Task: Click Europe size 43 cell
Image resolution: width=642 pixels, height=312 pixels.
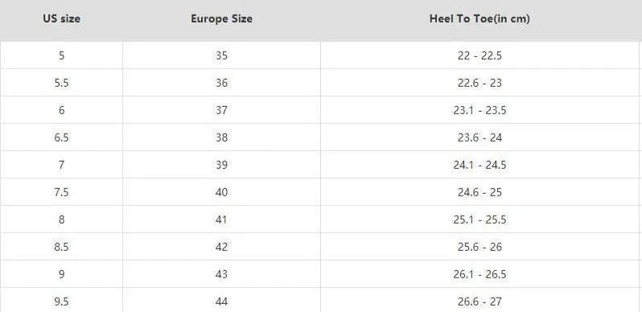Action: [x=221, y=274]
